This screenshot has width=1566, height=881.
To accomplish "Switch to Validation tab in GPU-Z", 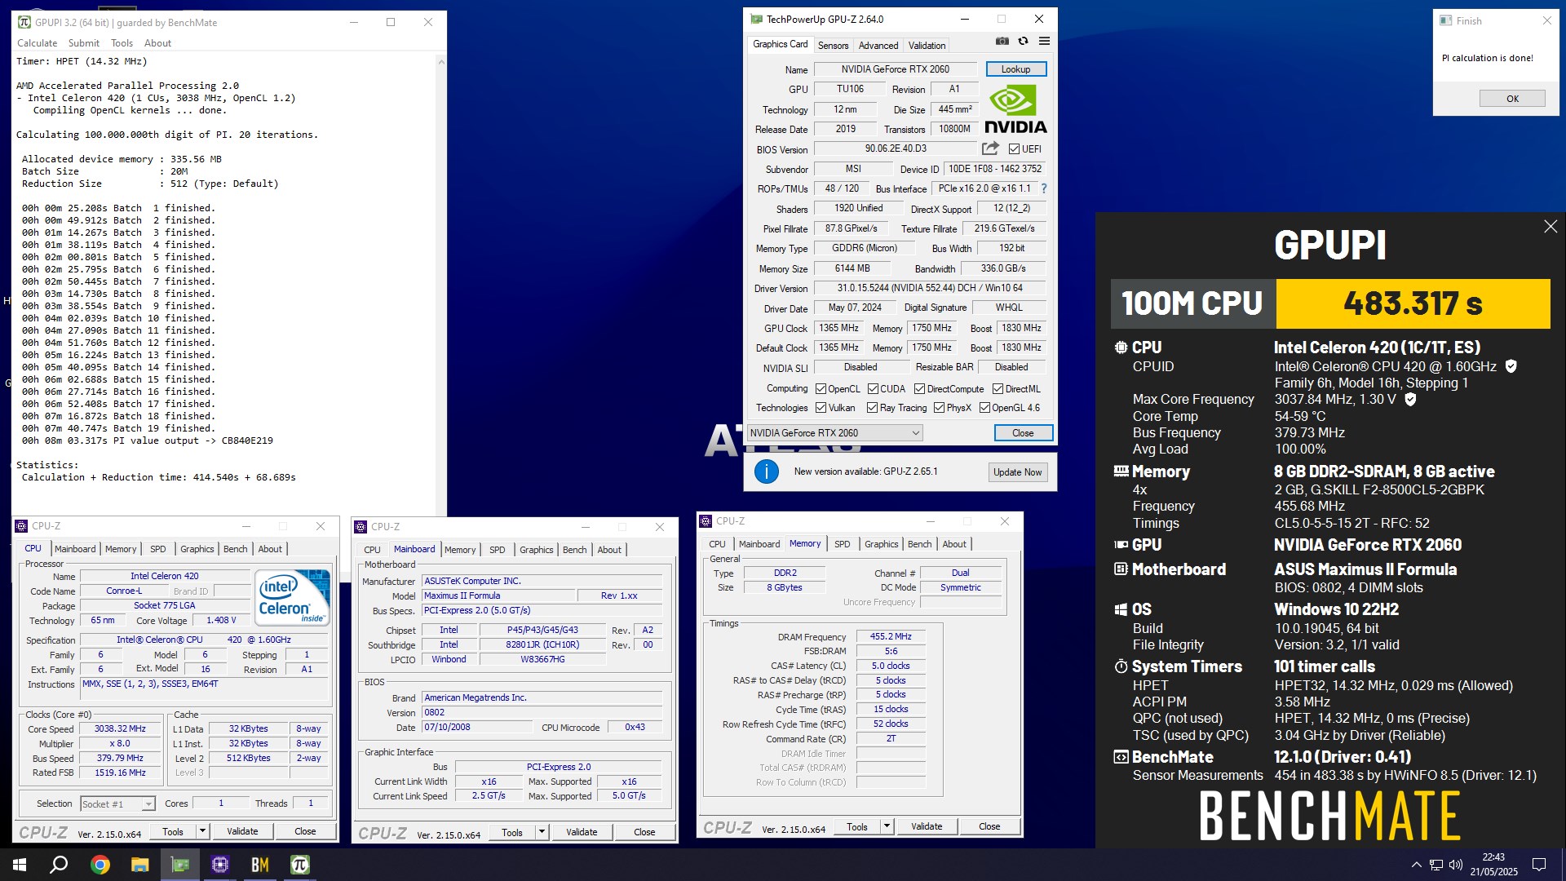I will point(927,46).
